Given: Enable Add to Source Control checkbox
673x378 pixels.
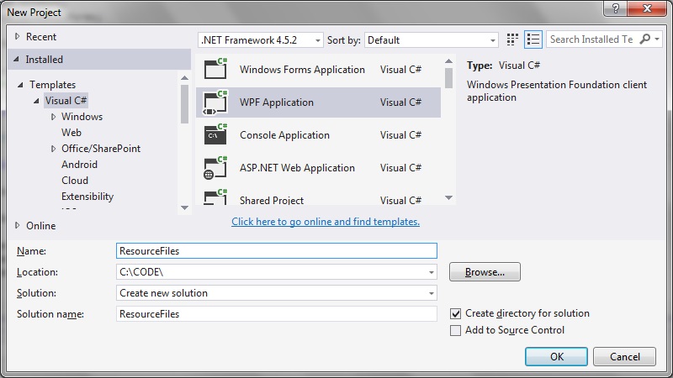Looking at the screenshot, I should point(455,330).
